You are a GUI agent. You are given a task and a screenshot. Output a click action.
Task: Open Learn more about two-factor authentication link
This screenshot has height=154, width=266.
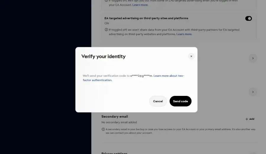click(134, 78)
